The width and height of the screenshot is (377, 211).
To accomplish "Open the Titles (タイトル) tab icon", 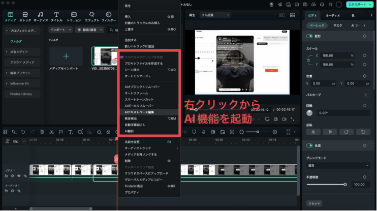I will point(56,16).
